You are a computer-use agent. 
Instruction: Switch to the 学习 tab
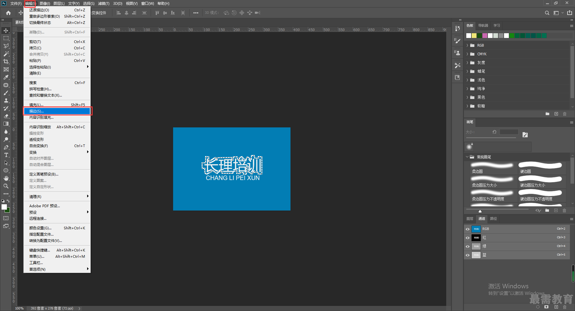tap(497, 26)
